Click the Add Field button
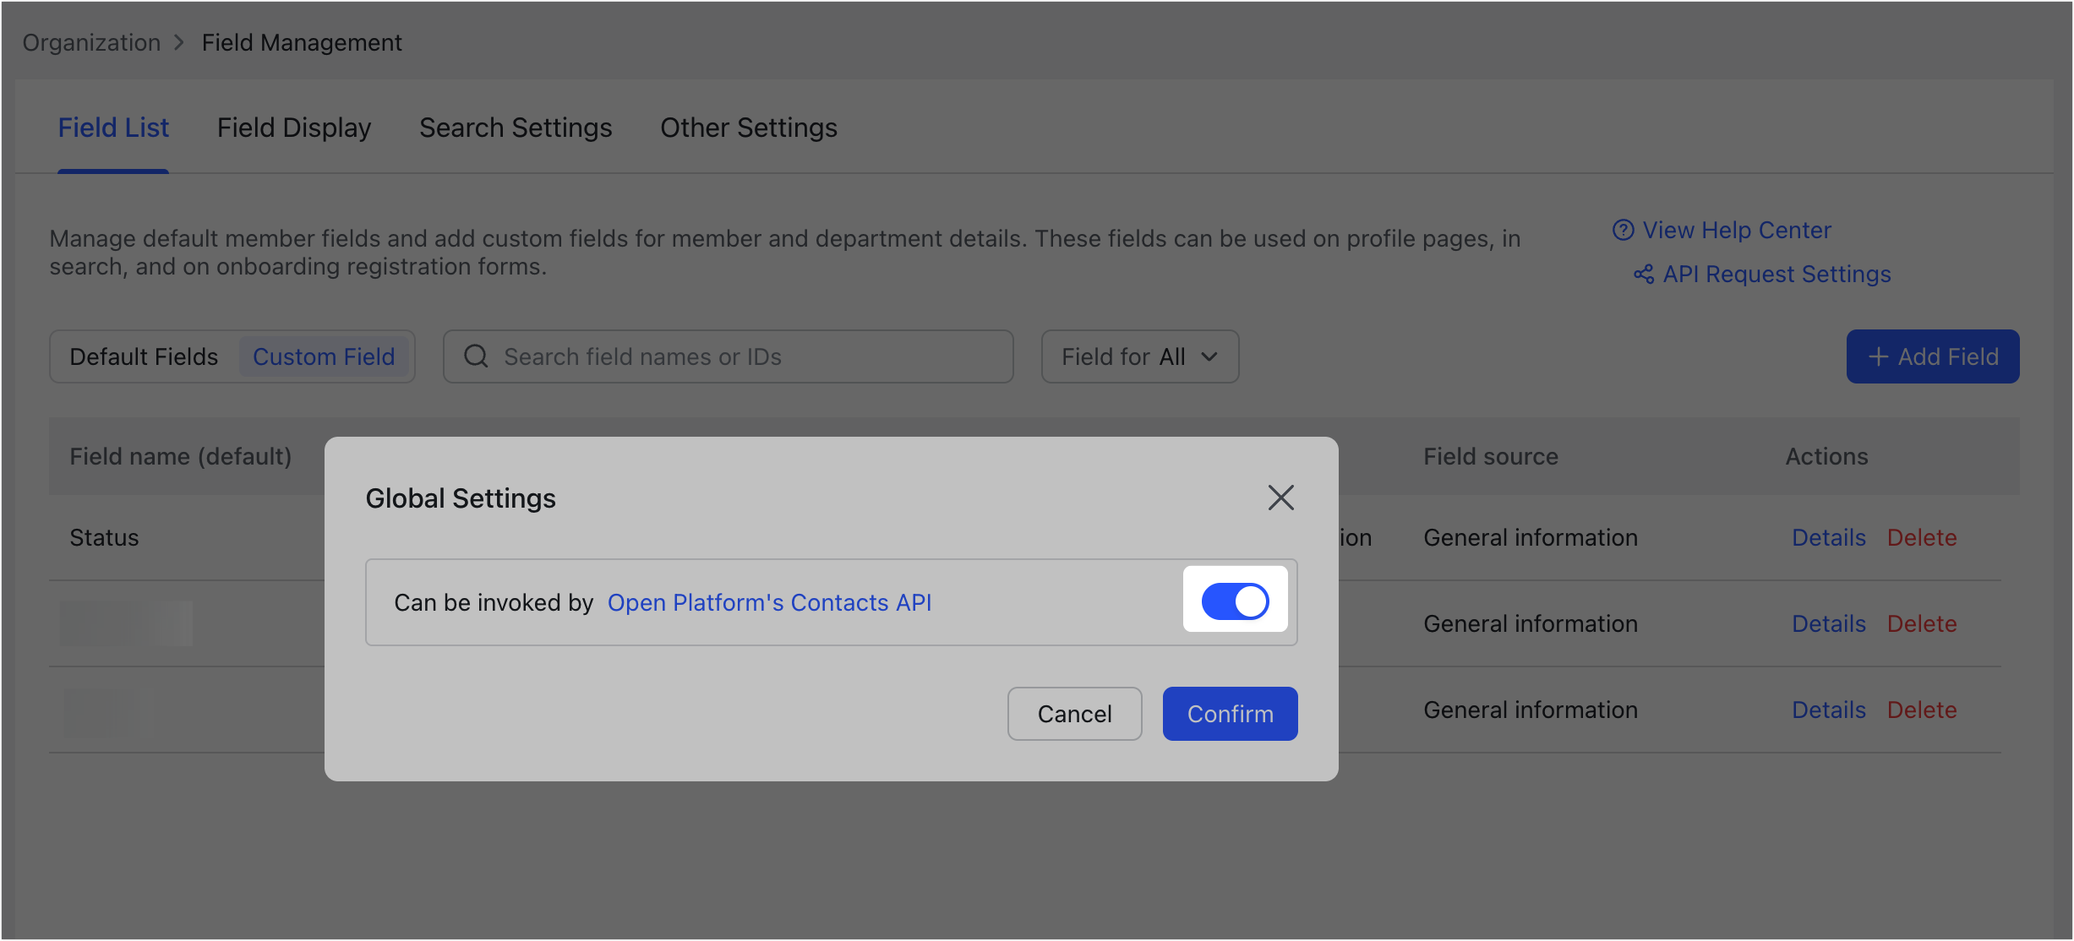 1933,356
